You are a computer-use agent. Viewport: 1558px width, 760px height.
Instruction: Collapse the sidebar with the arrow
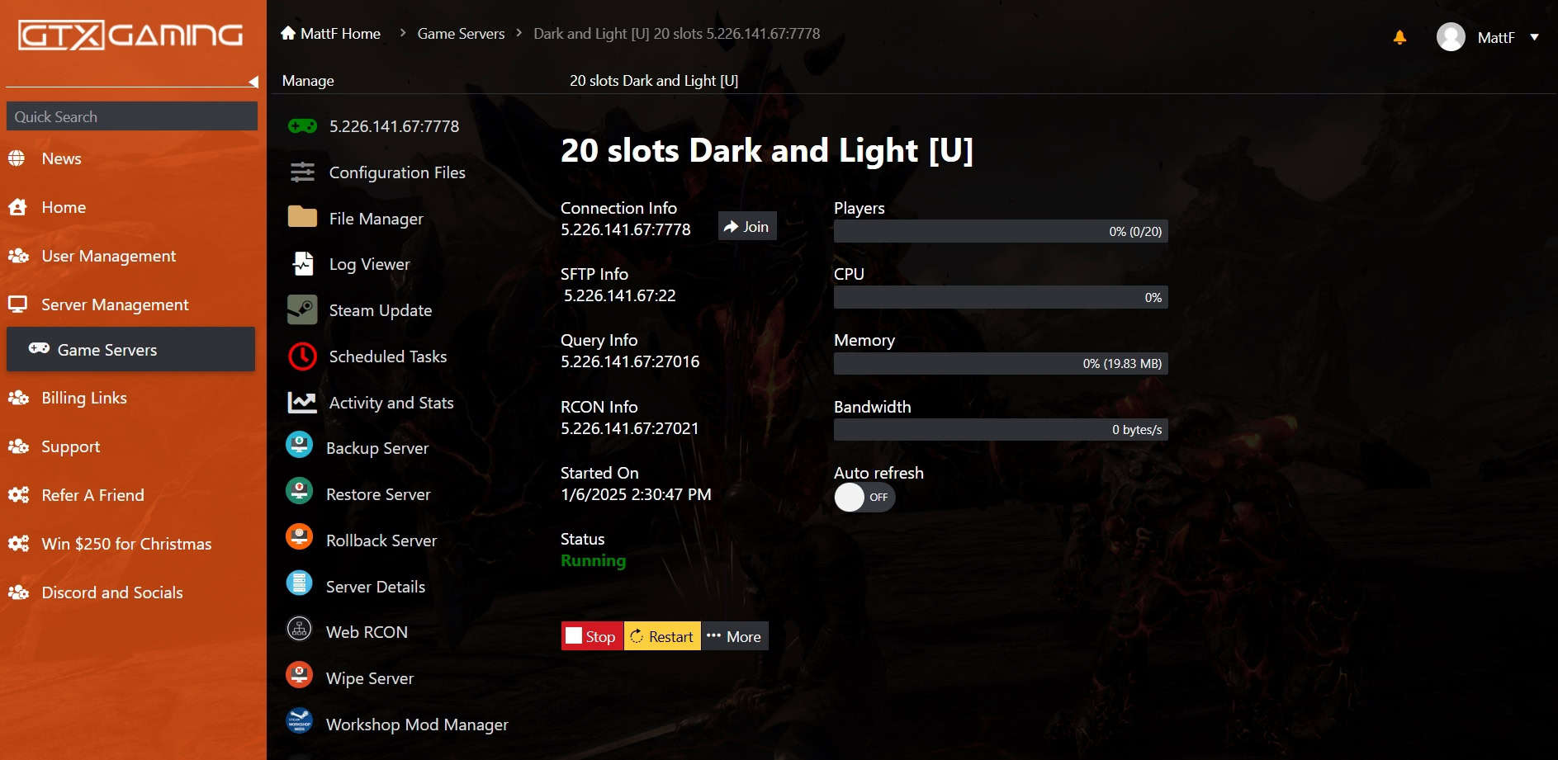(253, 82)
